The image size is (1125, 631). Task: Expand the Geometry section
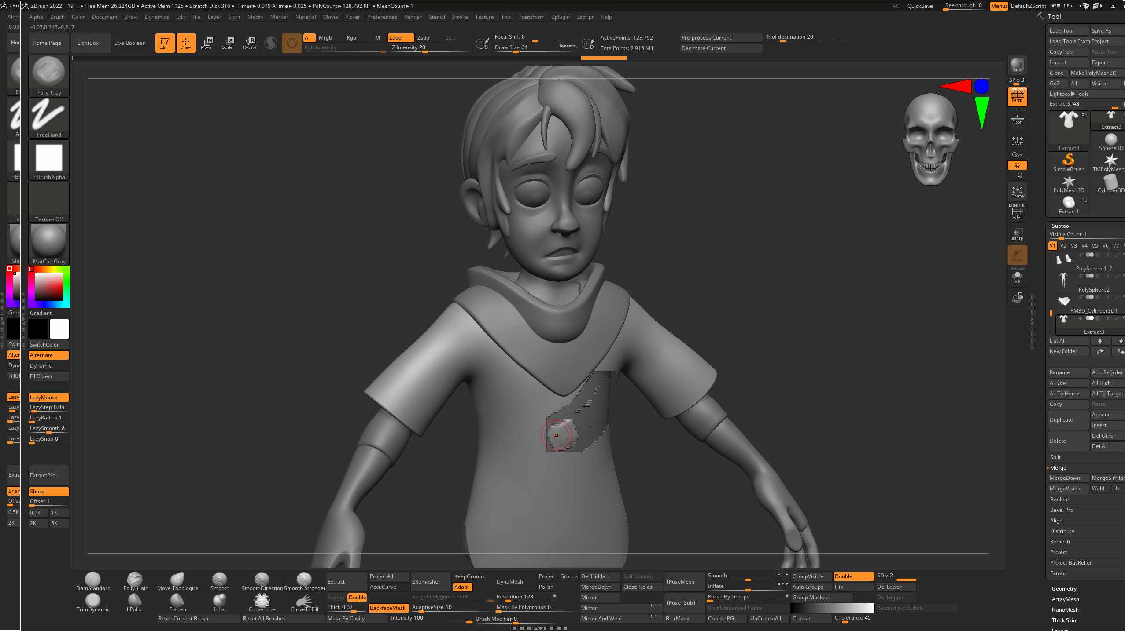pos(1064,588)
